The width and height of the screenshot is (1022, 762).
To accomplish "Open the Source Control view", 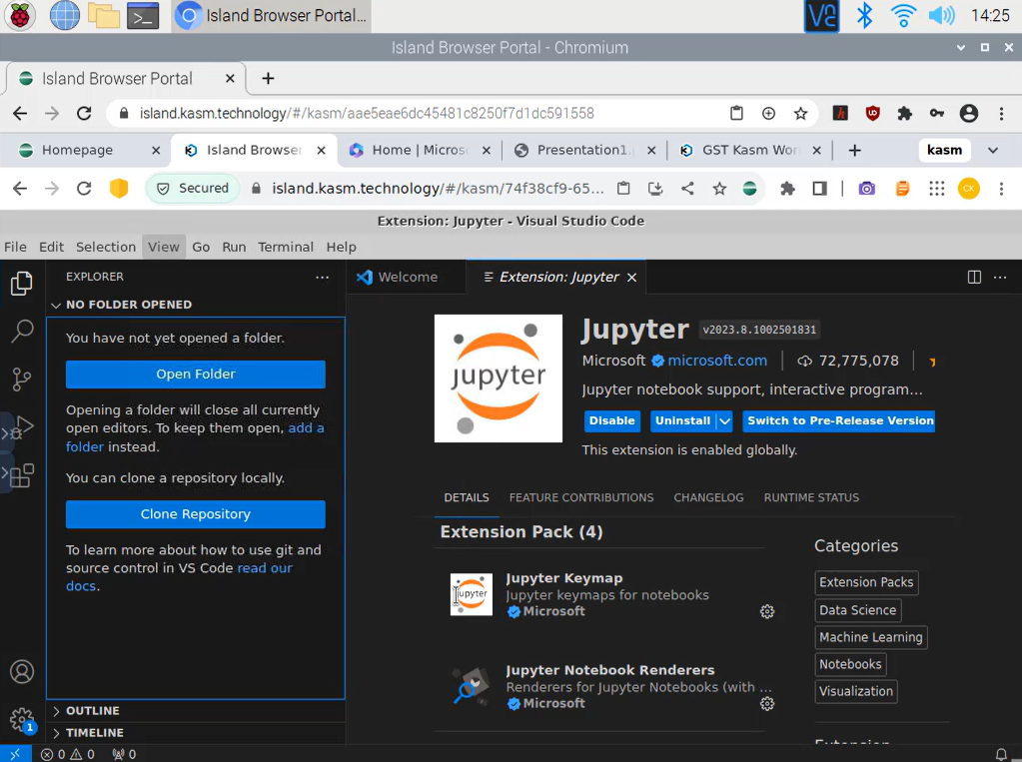I will [x=22, y=379].
